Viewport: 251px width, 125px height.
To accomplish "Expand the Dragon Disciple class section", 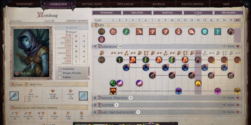I will click(95, 98).
